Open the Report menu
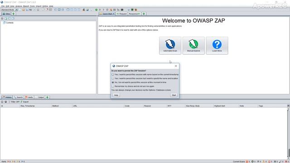The height and width of the screenshot is (163, 290). tap(26, 6)
